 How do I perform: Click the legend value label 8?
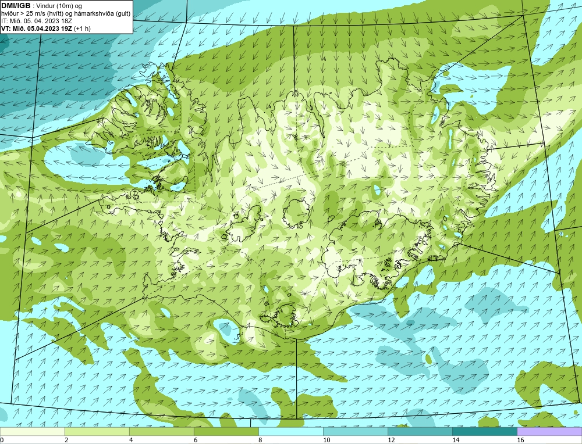click(260, 440)
